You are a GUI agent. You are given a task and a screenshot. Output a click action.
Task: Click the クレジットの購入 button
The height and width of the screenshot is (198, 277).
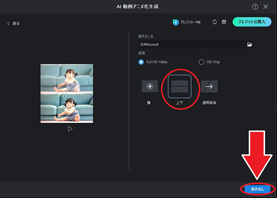[252, 22]
